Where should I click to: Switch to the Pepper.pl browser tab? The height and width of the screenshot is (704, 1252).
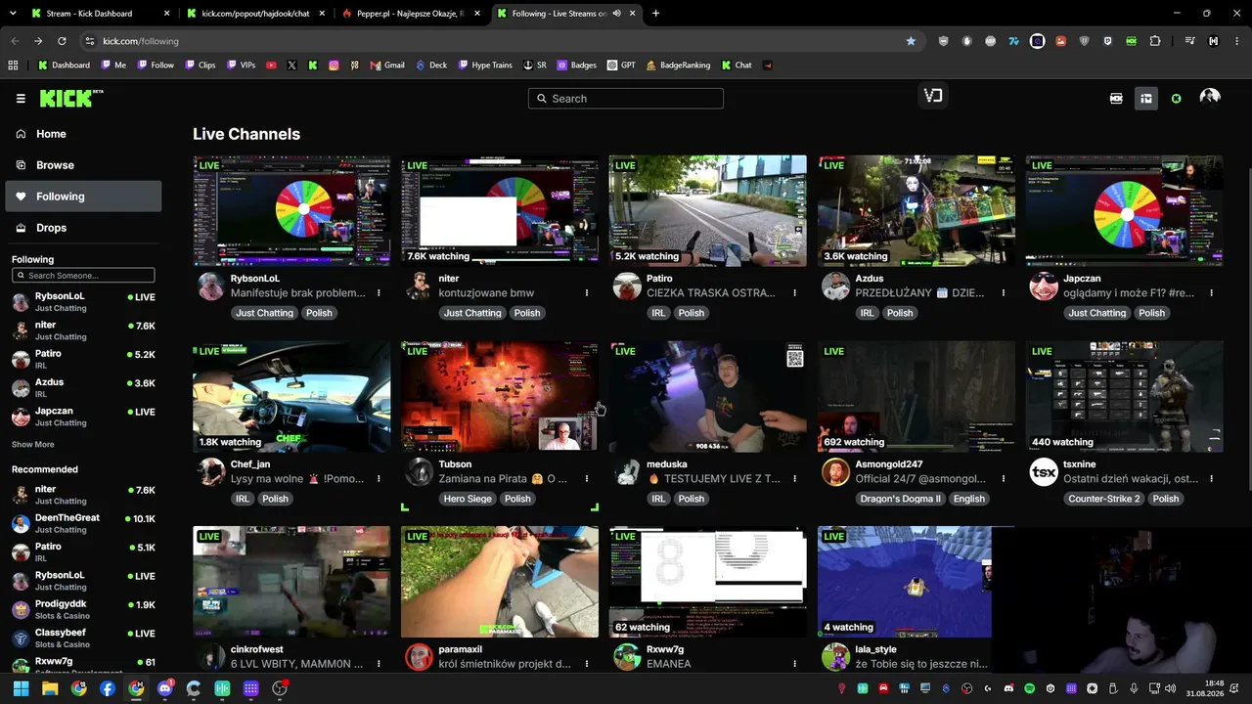click(x=409, y=14)
